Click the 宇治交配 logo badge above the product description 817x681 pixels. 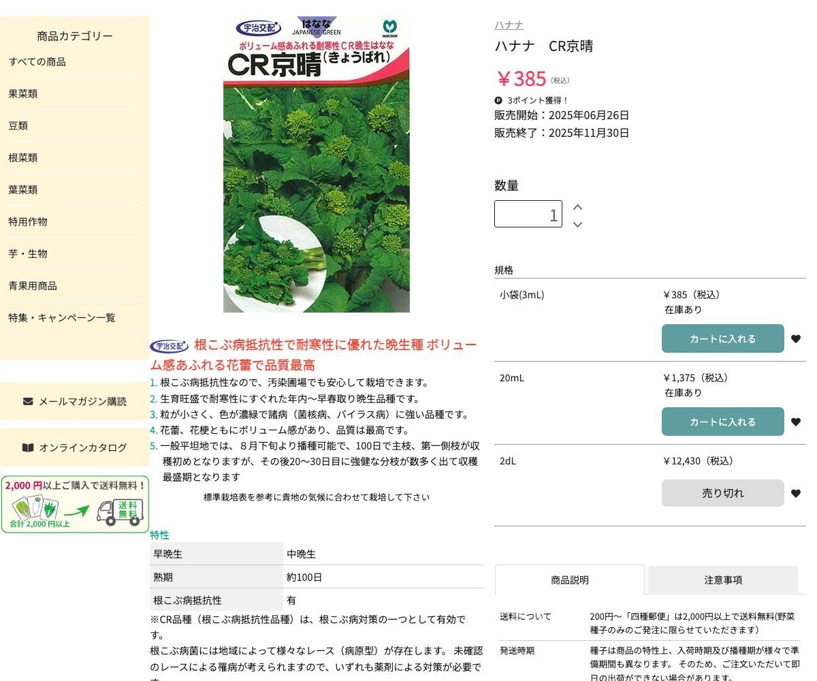pos(170,345)
